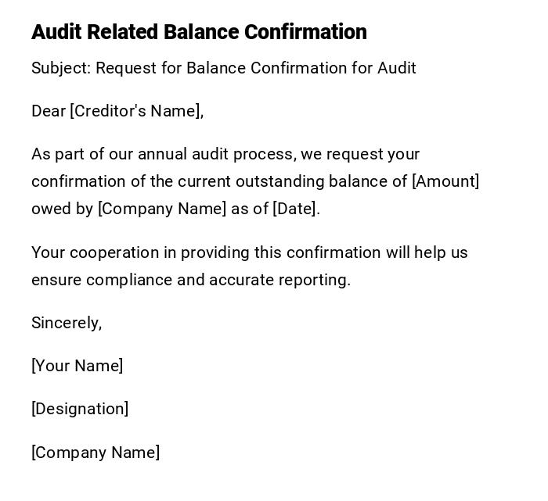Click the title "Audit Related Balance Confirmation"
This screenshot has width=548, height=501.
click(199, 32)
